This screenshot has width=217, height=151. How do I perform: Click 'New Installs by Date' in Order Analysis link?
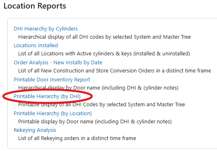[78, 63]
